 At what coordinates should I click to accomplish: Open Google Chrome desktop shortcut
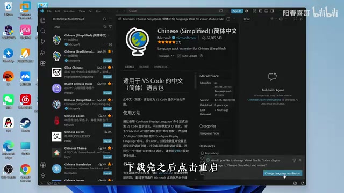(x=25, y=173)
